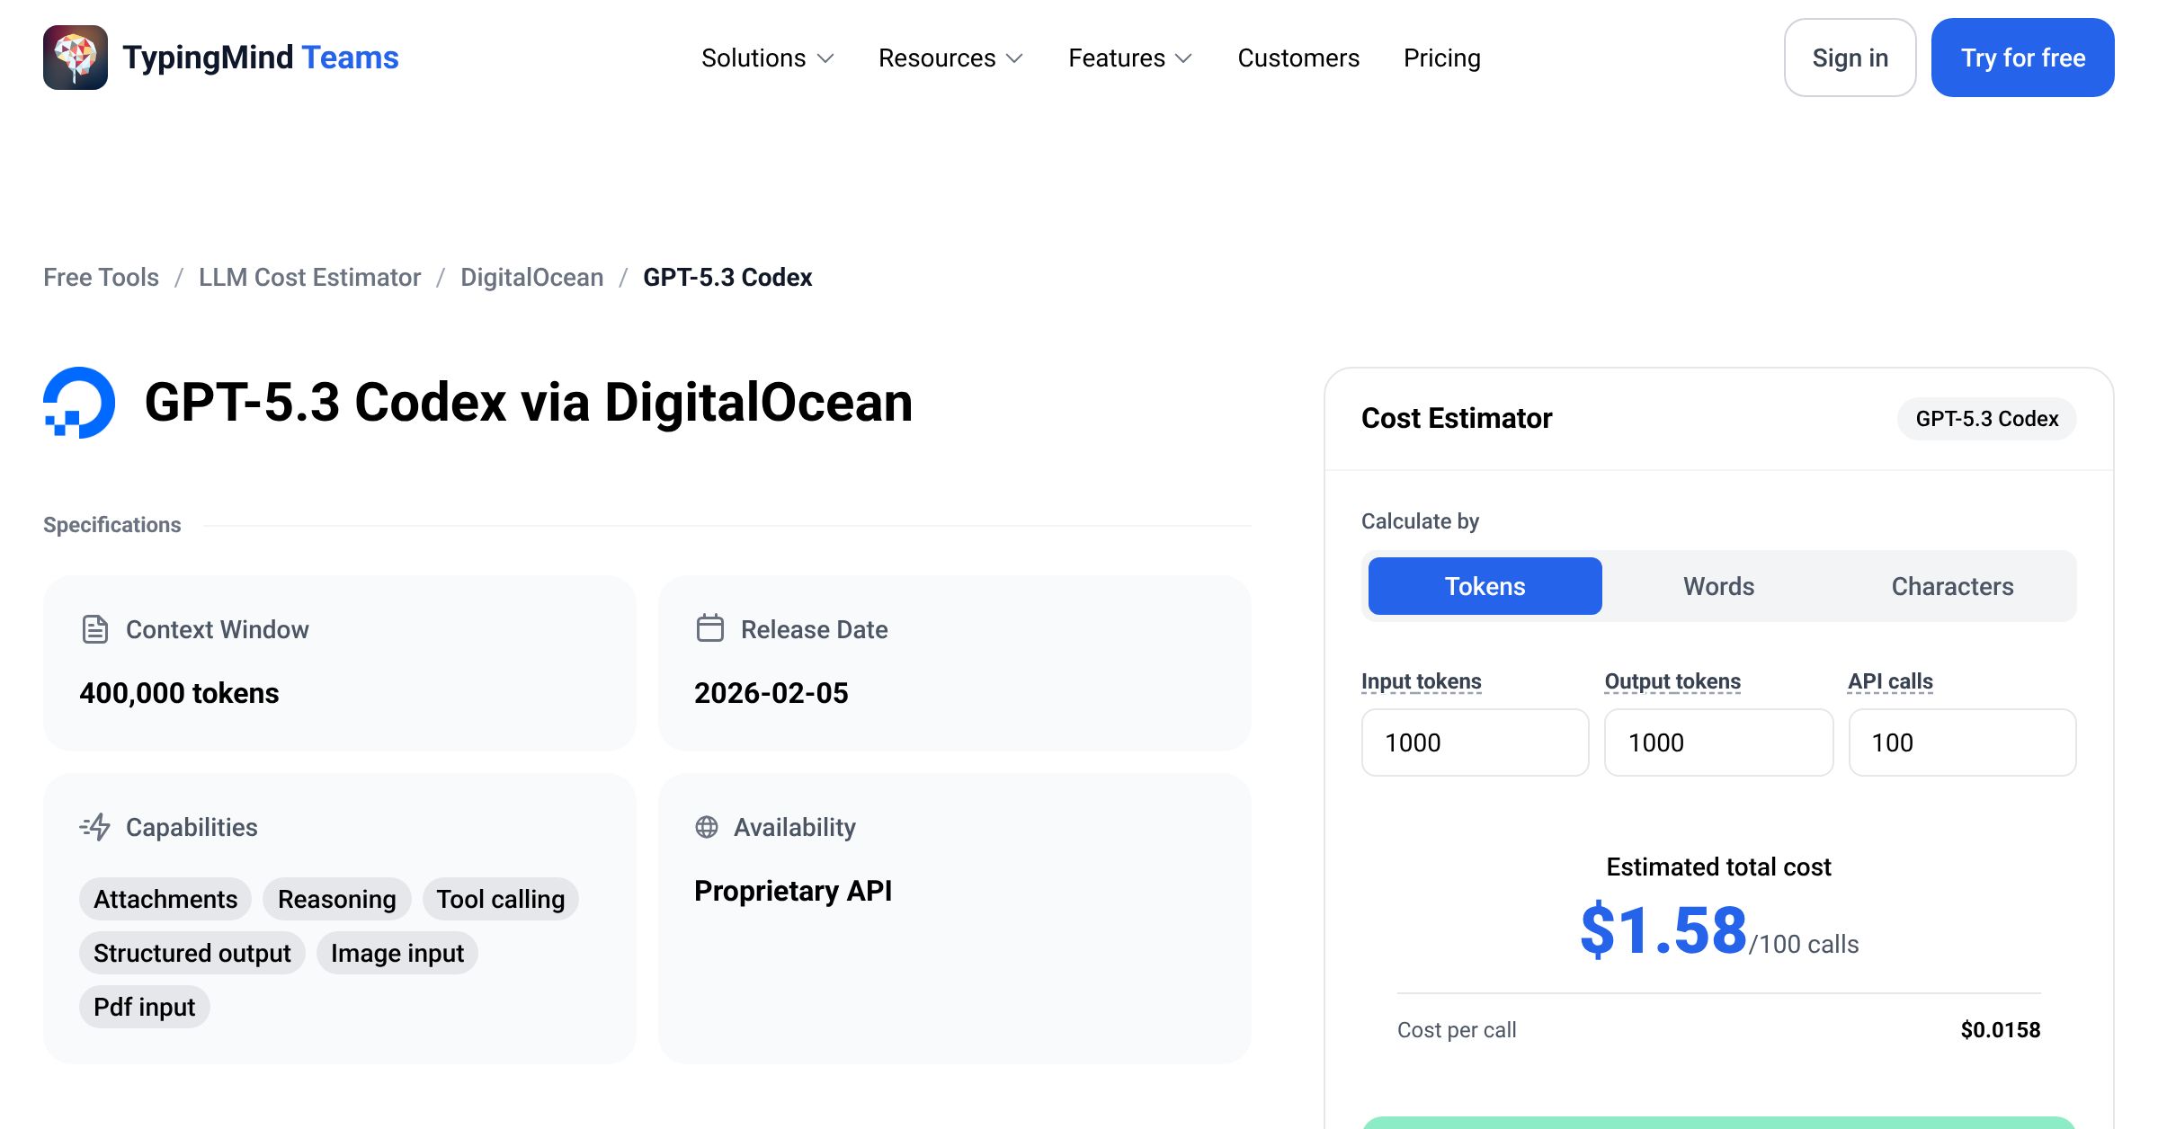Image resolution: width=2158 pixels, height=1129 pixels.
Task: Click the 400,000 tokens value
Action: (179, 693)
